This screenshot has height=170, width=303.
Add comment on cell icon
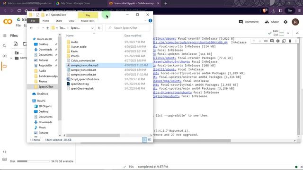tap(272, 41)
